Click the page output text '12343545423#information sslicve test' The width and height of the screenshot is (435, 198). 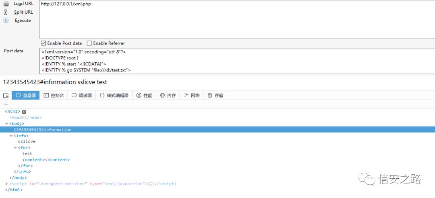point(55,82)
